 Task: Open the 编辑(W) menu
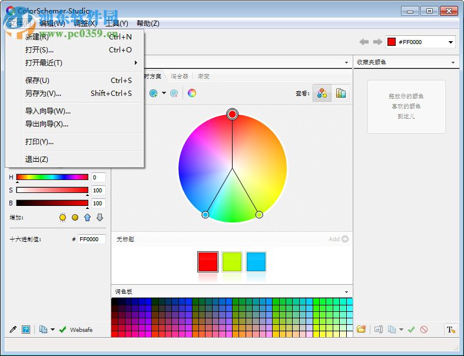tap(52, 24)
